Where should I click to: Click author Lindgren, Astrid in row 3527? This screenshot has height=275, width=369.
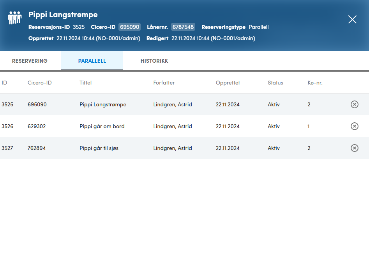(x=173, y=148)
